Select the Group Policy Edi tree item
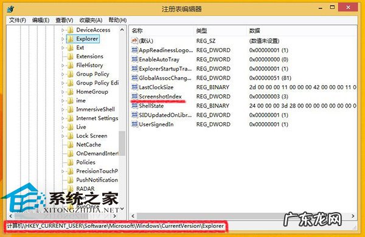This screenshot has width=365, height=237. [x=97, y=83]
